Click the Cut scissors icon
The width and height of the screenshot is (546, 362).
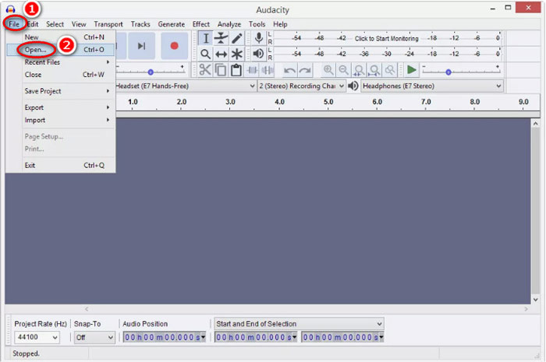click(205, 70)
